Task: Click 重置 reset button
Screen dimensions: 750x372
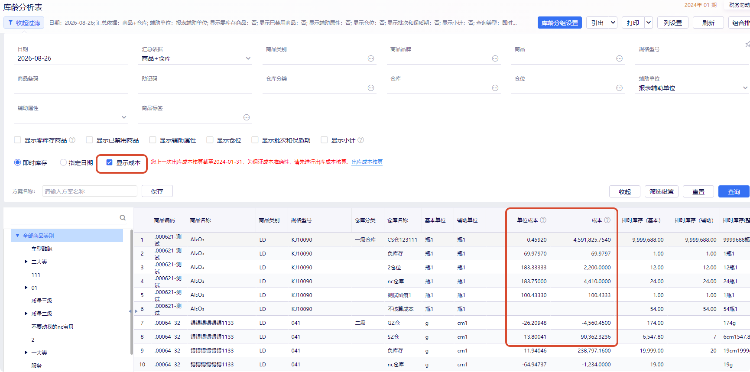Action: (698, 191)
